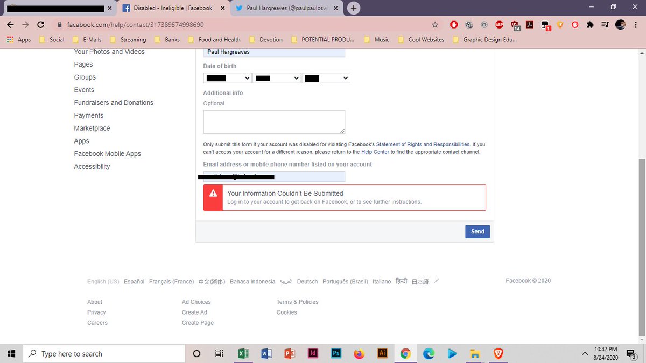
Task: Click the Additional info text area
Action: (274, 122)
